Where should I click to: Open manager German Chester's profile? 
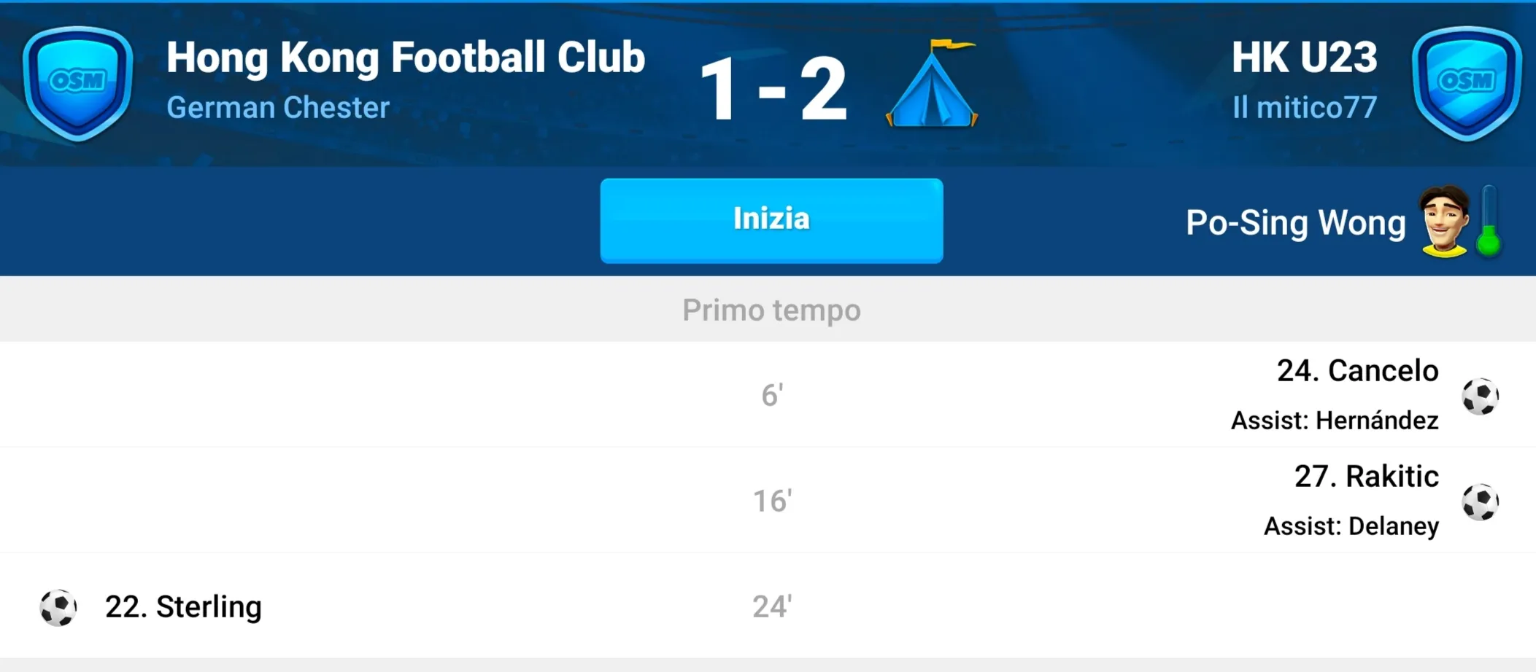tap(278, 108)
